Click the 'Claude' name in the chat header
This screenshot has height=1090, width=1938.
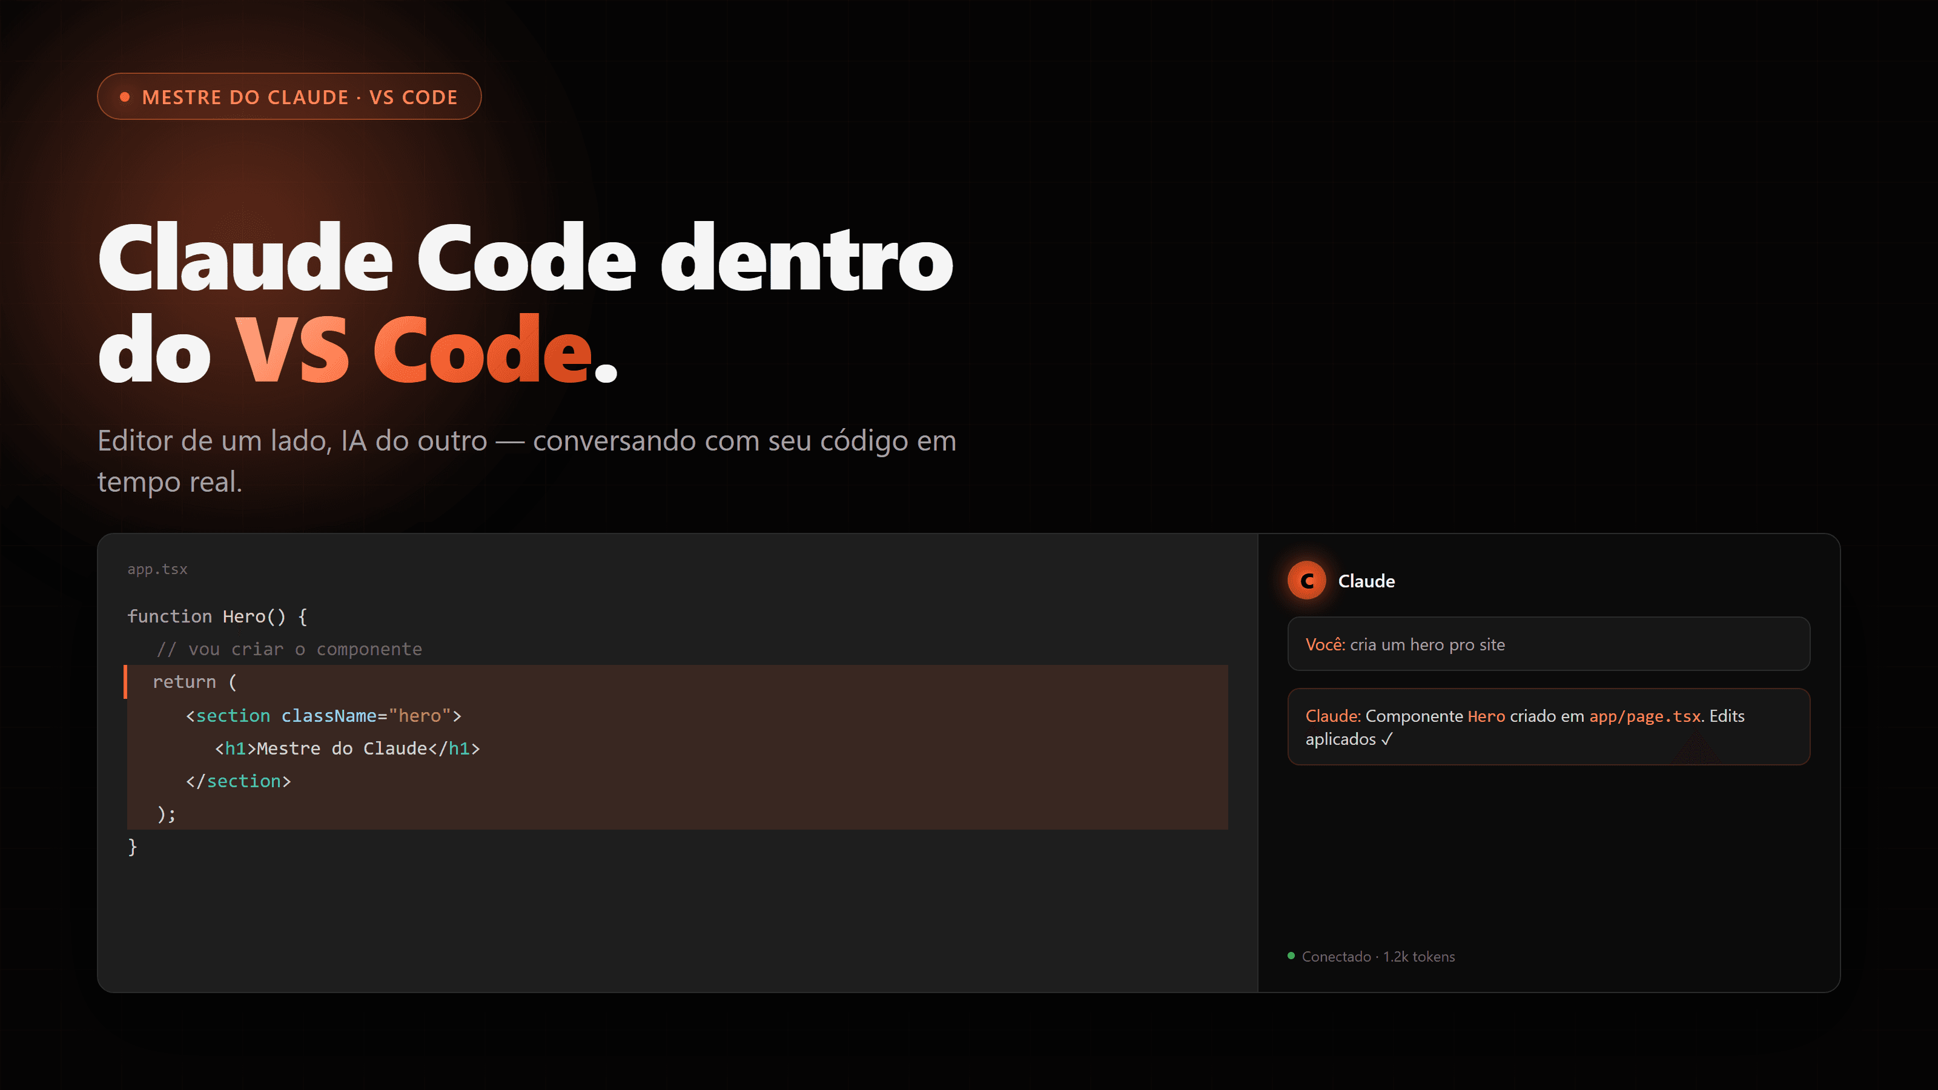(x=1366, y=581)
